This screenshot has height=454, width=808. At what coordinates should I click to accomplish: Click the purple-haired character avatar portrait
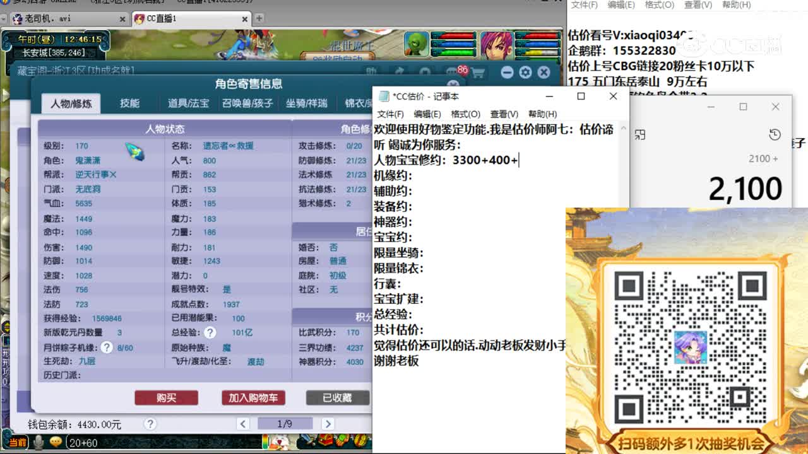point(496,44)
